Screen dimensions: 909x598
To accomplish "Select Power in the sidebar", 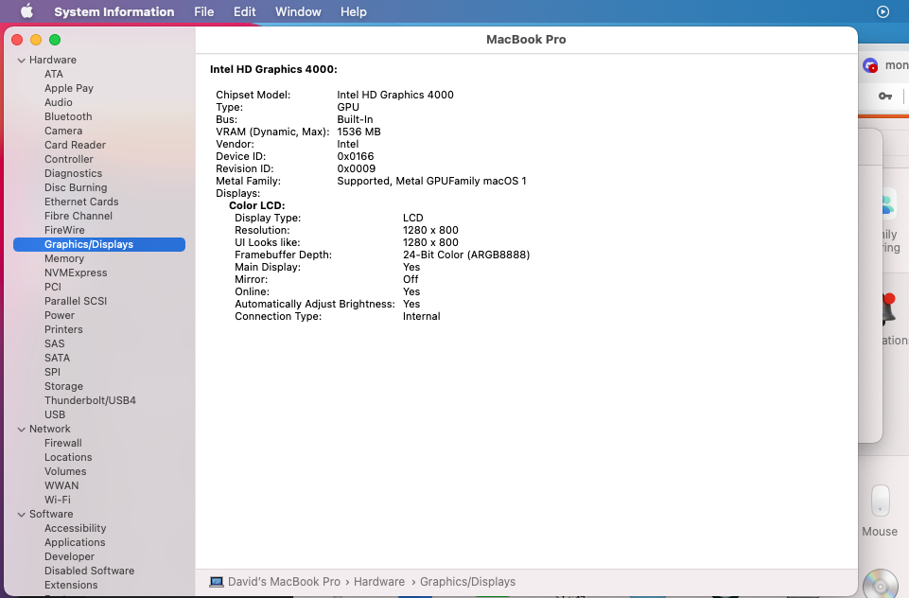I will click(x=60, y=315).
